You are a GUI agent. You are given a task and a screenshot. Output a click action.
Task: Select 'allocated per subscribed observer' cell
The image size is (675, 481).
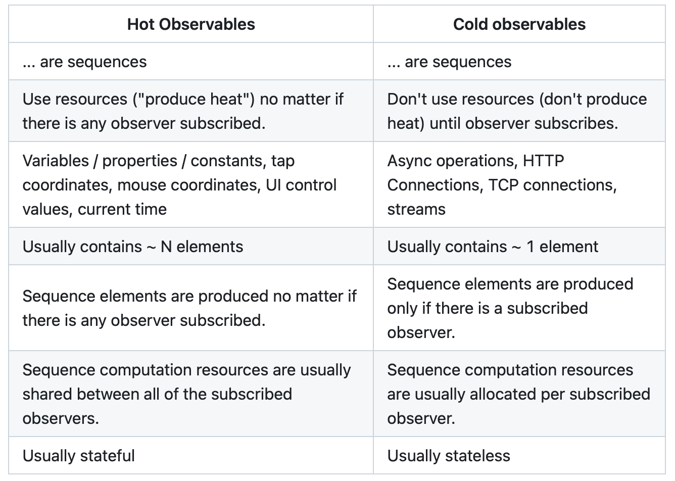pyautogui.click(x=519, y=394)
